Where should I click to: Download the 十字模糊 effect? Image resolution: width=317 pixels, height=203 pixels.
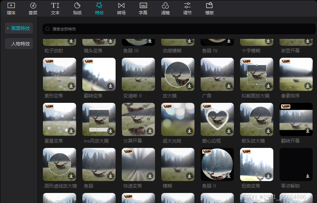268,41
